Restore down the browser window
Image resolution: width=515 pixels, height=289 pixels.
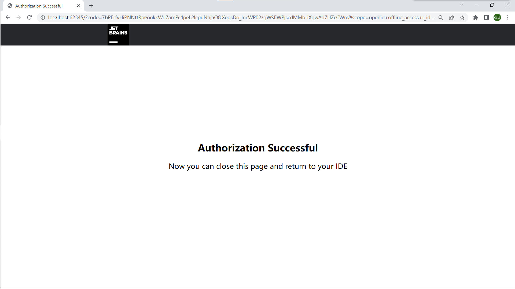492,5
